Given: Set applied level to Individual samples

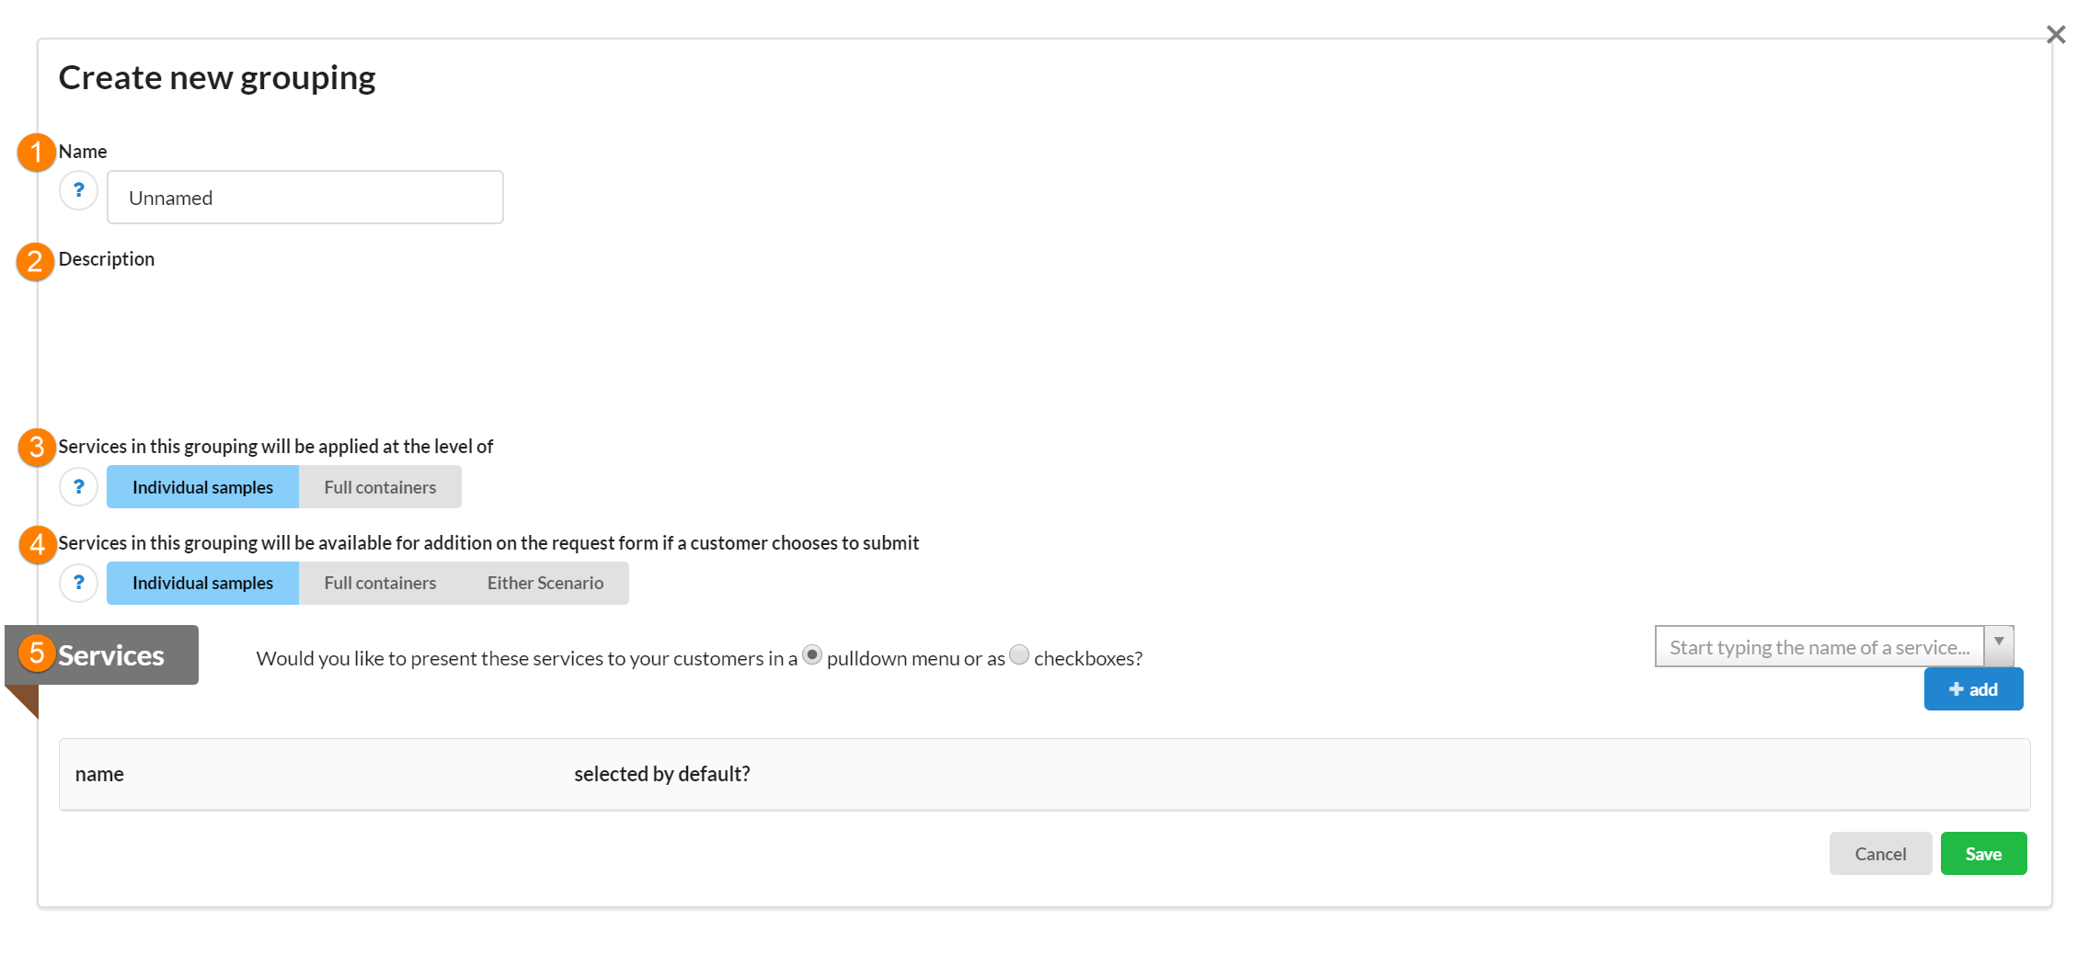Looking at the screenshot, I should pos(202,487).
